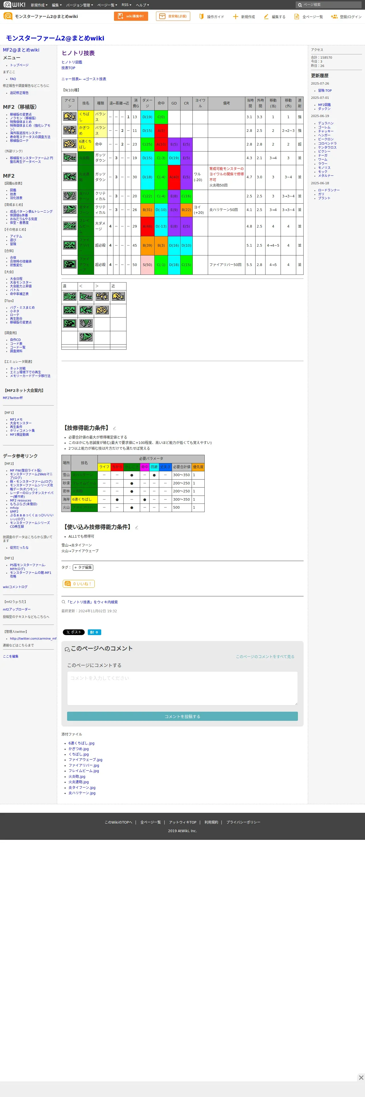Open このページのコメントをすべて見る link
365x1097 pixels.
coord(265,657)
